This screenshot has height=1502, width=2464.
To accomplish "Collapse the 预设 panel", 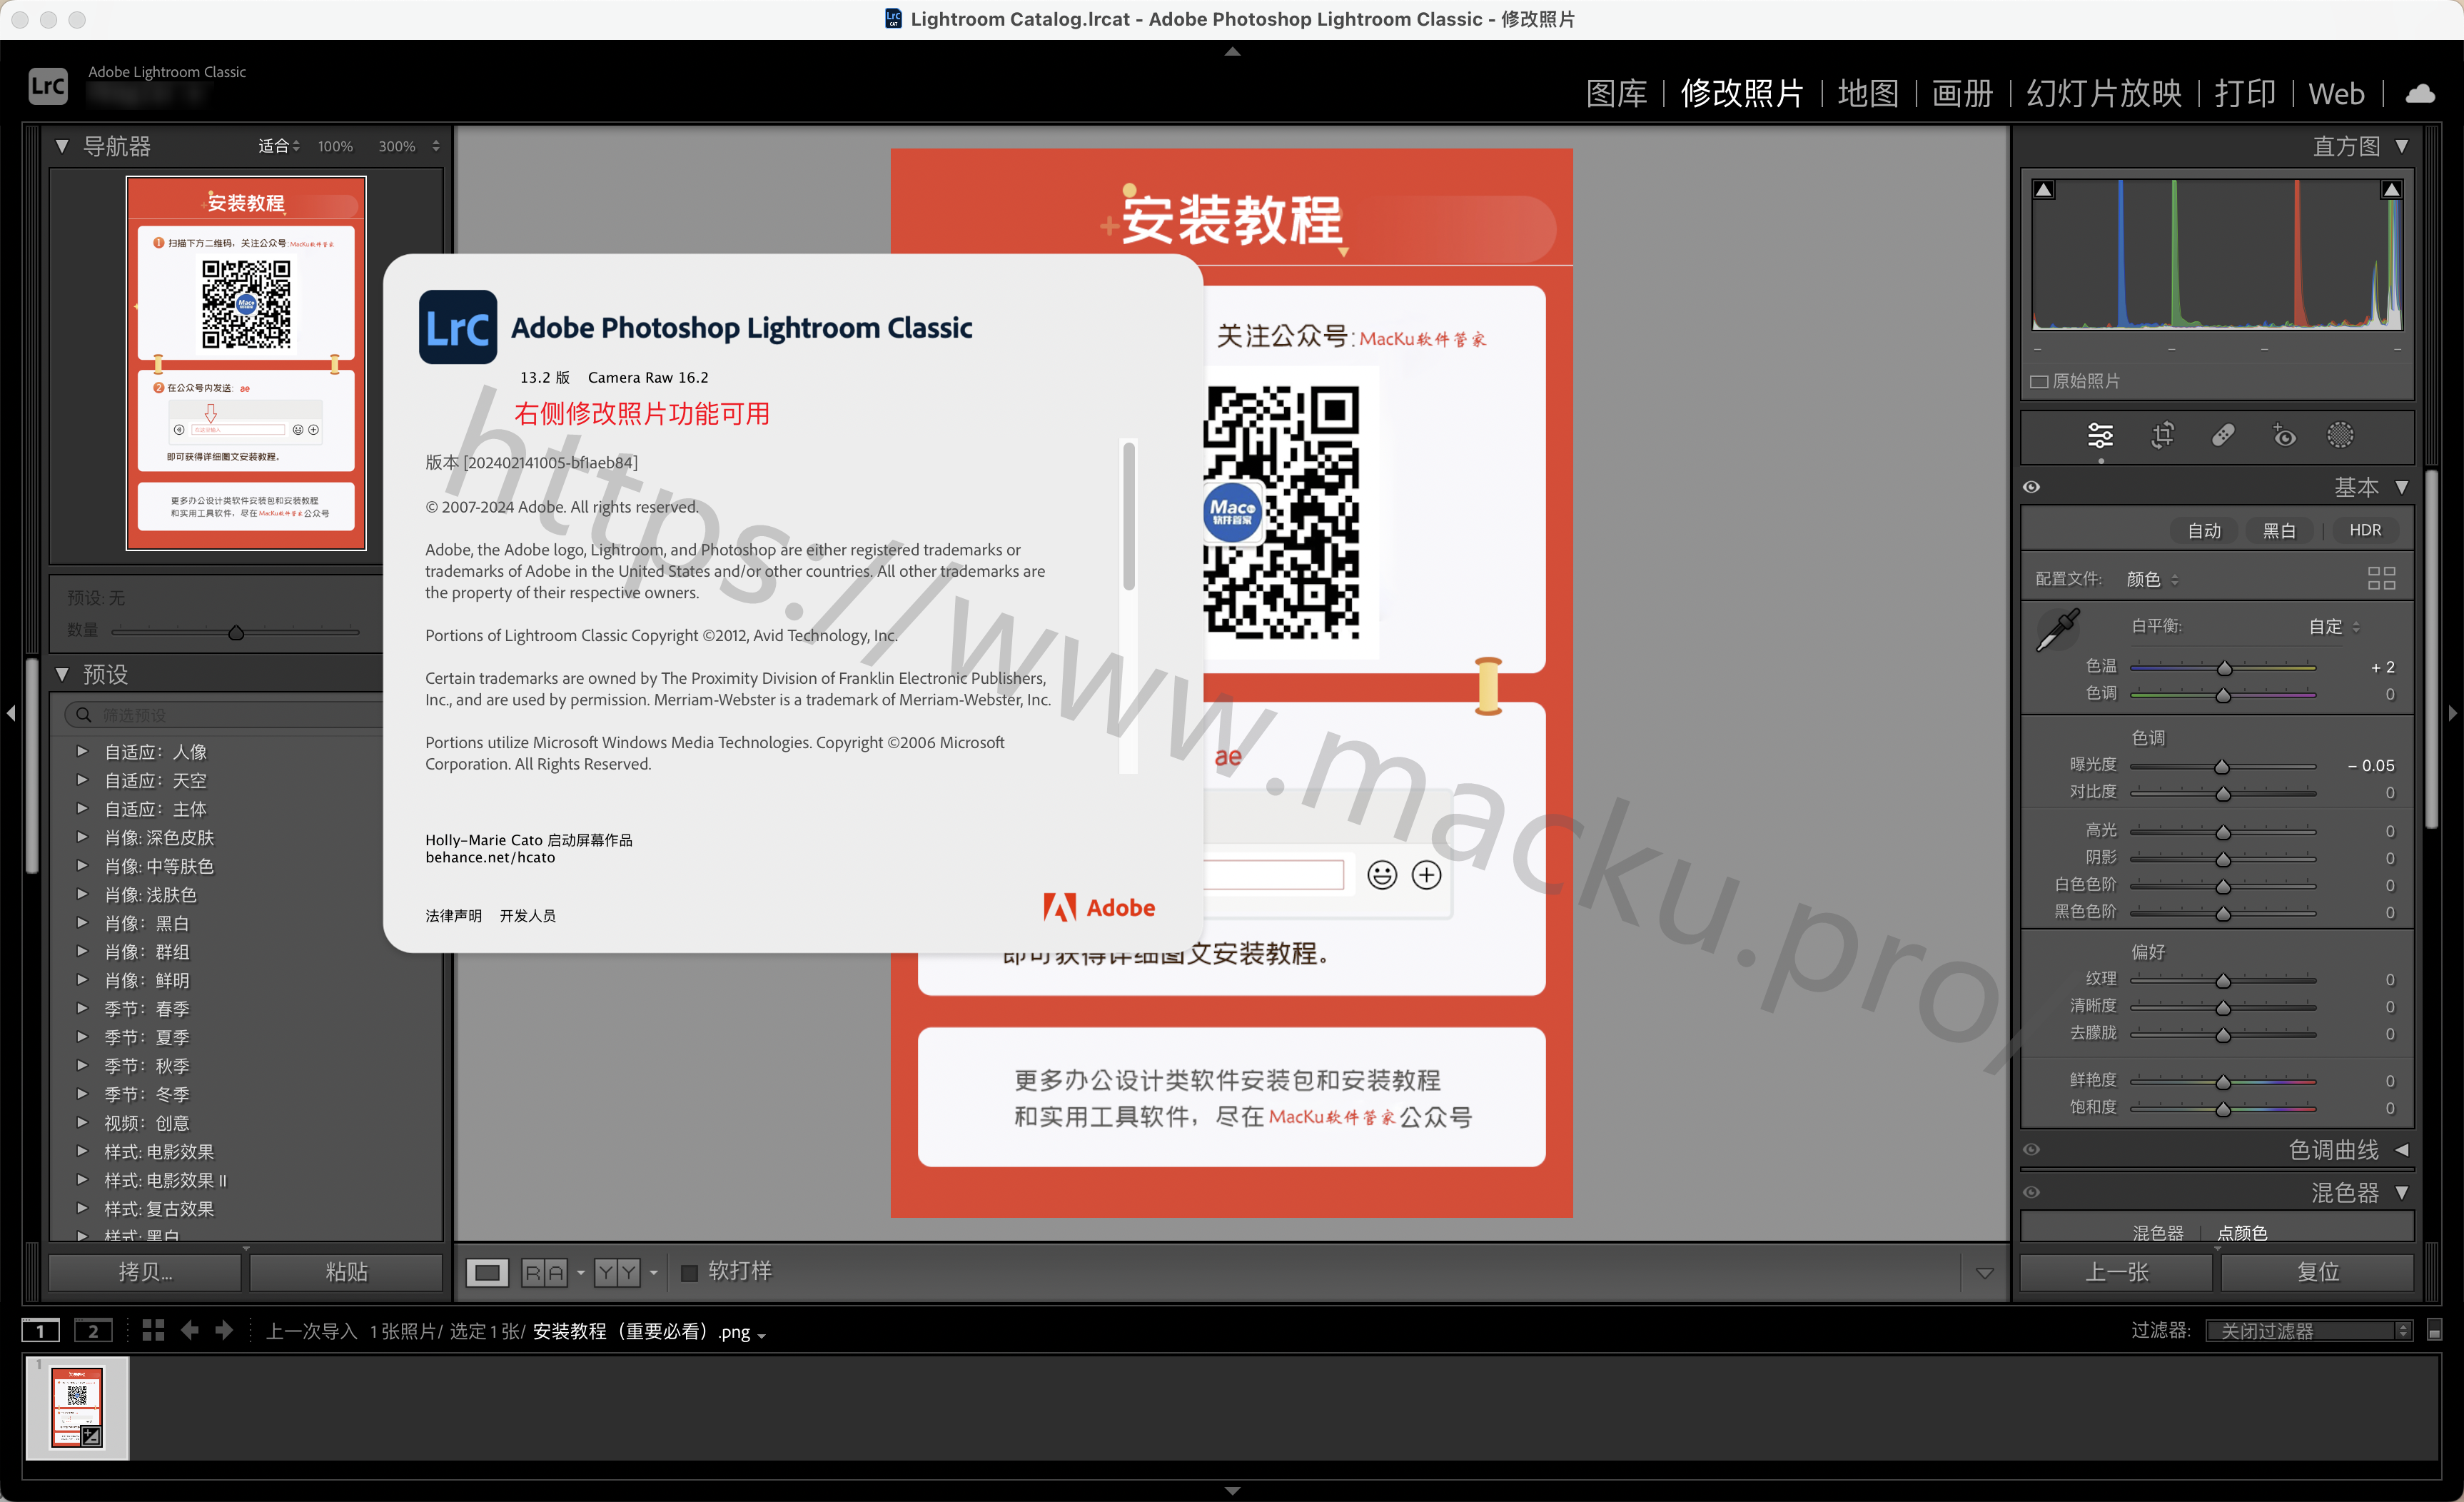I will (62, 674).
